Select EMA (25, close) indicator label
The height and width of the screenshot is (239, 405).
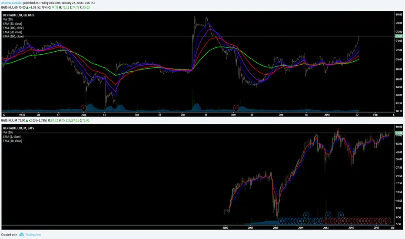pos(13,24)
